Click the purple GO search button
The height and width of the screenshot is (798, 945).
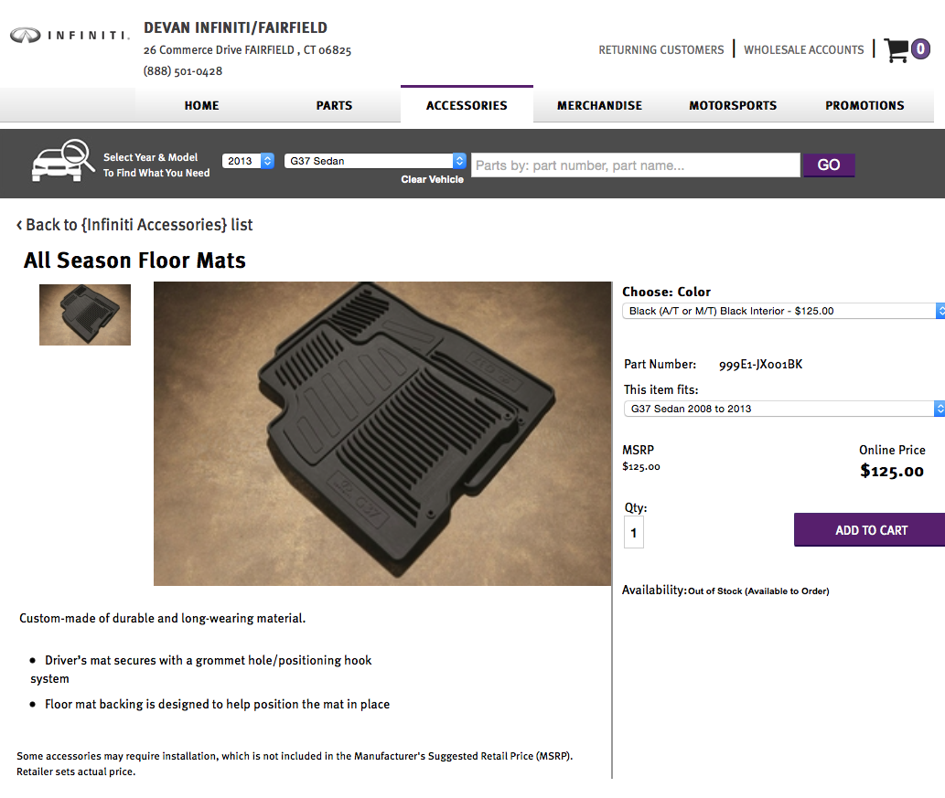(829, 165)
